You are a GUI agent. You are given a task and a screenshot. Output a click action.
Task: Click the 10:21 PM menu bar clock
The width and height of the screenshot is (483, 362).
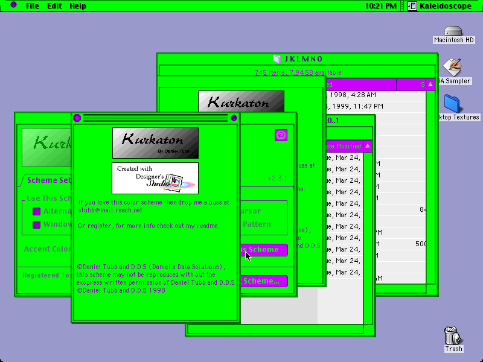pos(381,6)
